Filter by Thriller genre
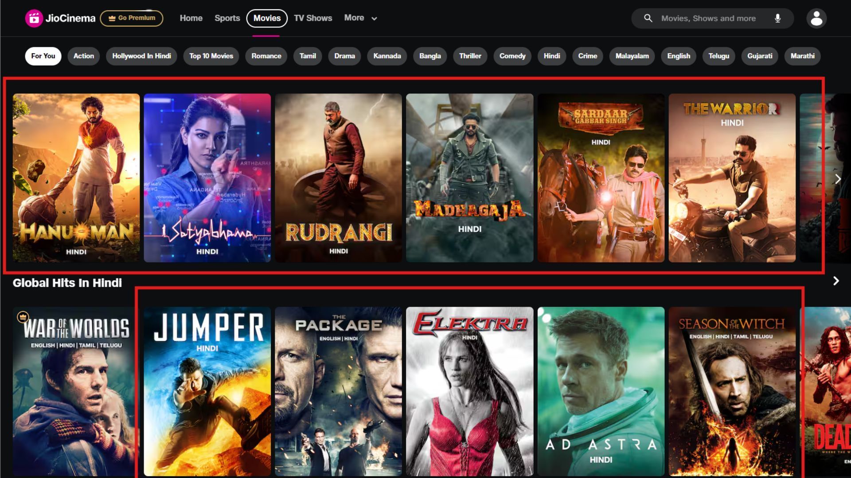Viewport: 851px width, 478px height. point(470,56)
